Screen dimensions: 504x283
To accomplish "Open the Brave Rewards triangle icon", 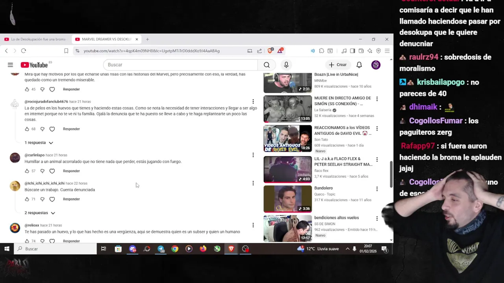I will point(280,51).
